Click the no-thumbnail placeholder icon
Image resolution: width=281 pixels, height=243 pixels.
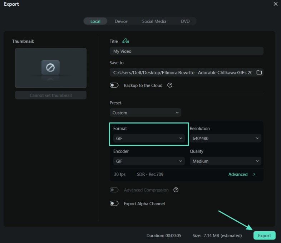point(50,67)
